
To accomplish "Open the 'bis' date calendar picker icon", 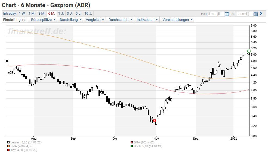I will pos(255,14).
